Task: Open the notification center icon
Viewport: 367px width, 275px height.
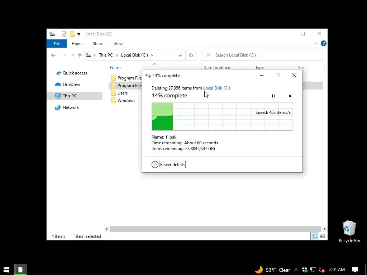Action: [355, 270]
